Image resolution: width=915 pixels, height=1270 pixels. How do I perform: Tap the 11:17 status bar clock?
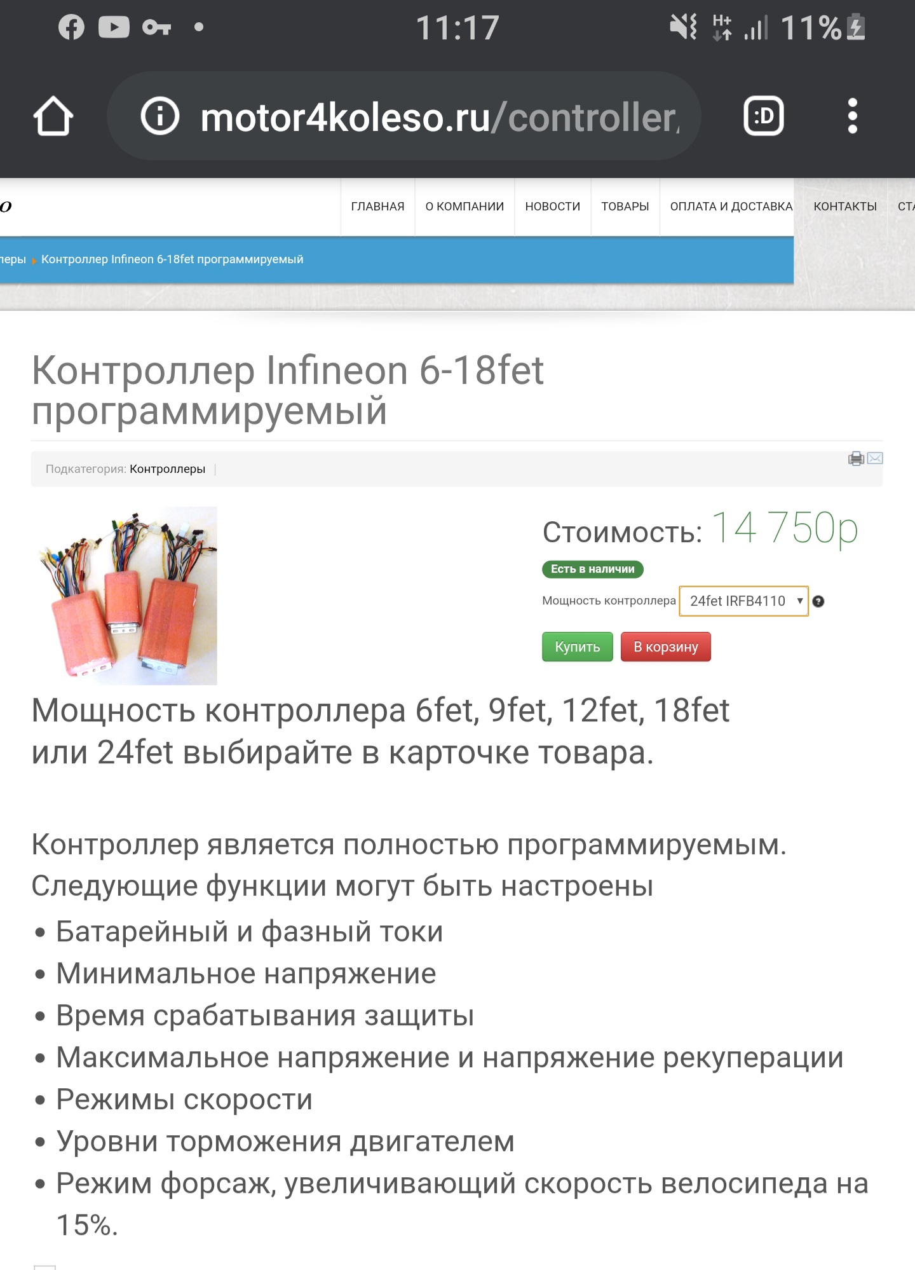tap(457, 28)
